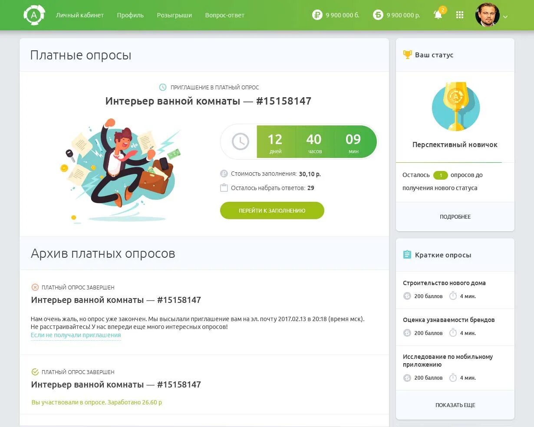Go to the Розыгрыши menu item
Viewport: 534px width, 427px height.
pyautogui.click(x=174, y=15)
